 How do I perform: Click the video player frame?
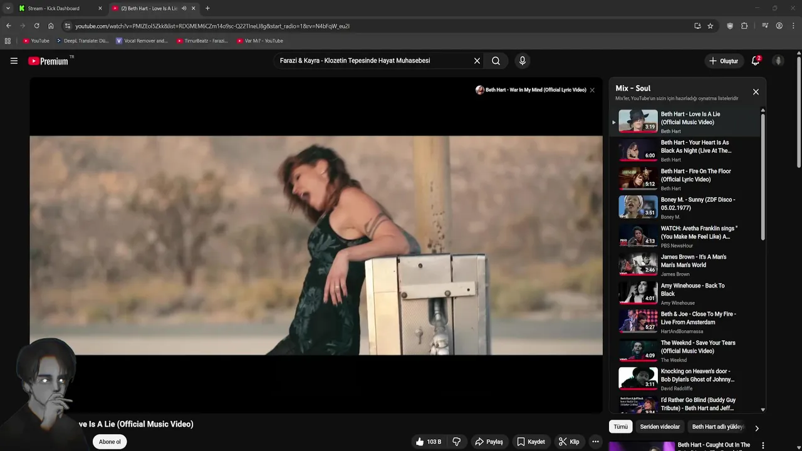click(x=316, y=245)
